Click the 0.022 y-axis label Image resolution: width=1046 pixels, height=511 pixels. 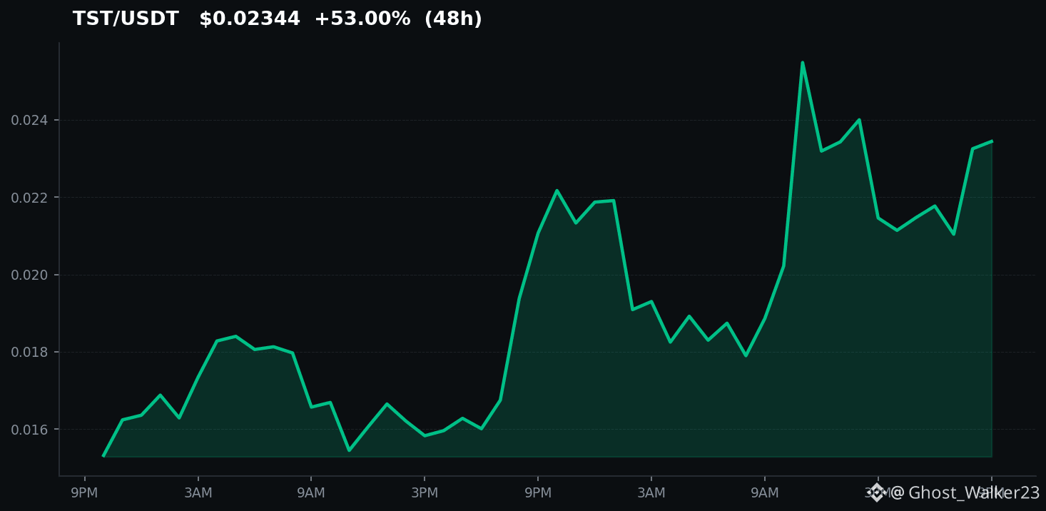point(29,198)
